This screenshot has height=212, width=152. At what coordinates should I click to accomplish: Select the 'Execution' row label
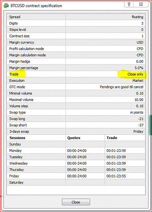coord(17,80)
